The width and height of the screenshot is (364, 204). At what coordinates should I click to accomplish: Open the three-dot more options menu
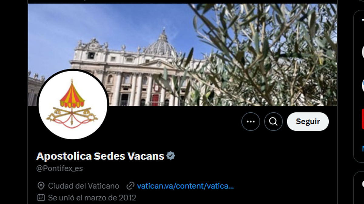(x=251, y=121)
